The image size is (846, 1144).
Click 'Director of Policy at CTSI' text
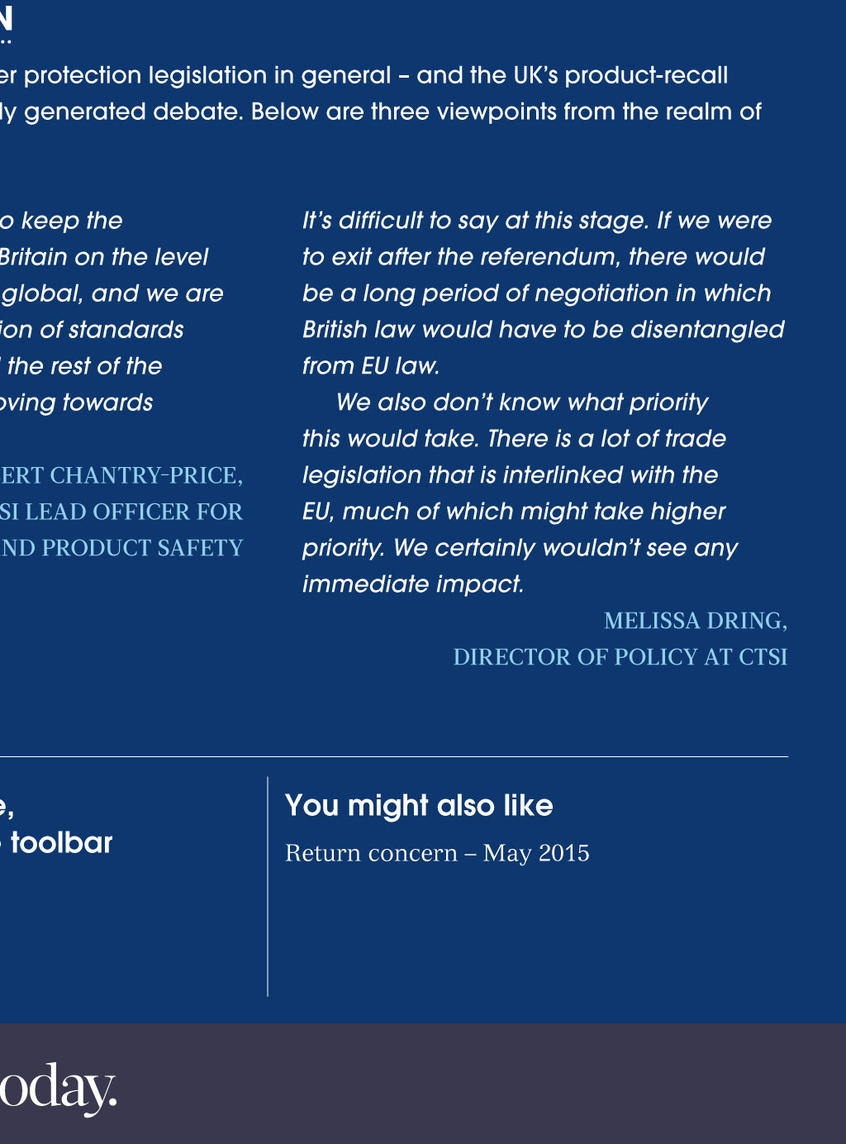pos(620,657)
